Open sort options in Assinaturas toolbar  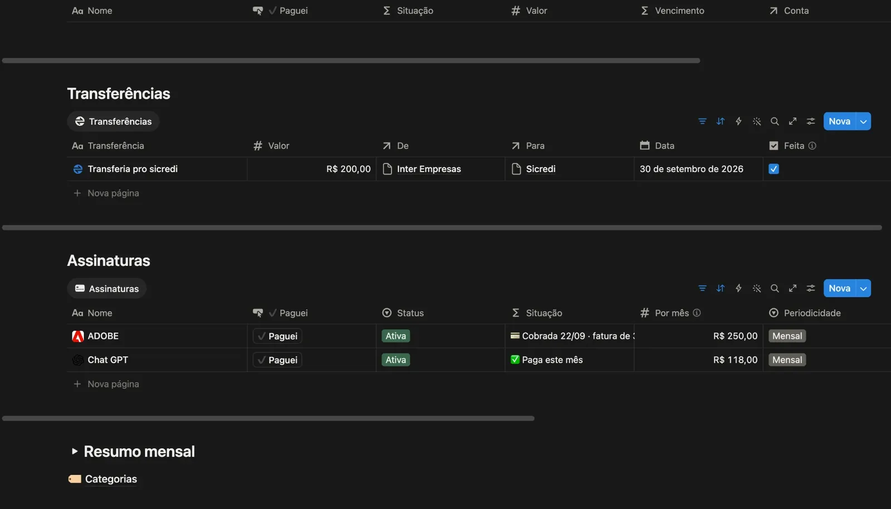(x=721, y=288)
